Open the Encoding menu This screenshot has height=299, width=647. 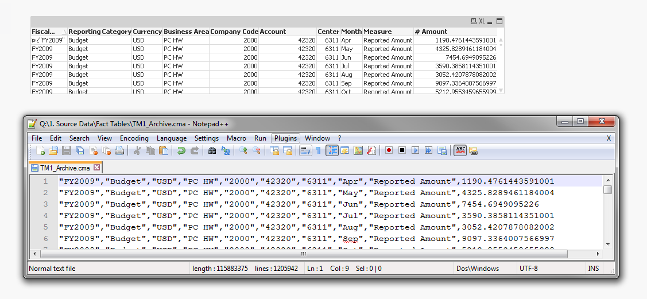click(134, 138)
